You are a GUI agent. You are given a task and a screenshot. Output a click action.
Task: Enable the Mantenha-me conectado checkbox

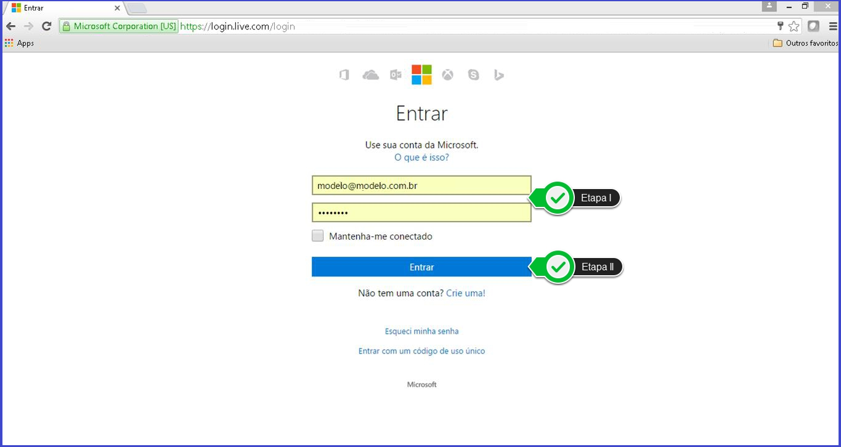(318, 236)
